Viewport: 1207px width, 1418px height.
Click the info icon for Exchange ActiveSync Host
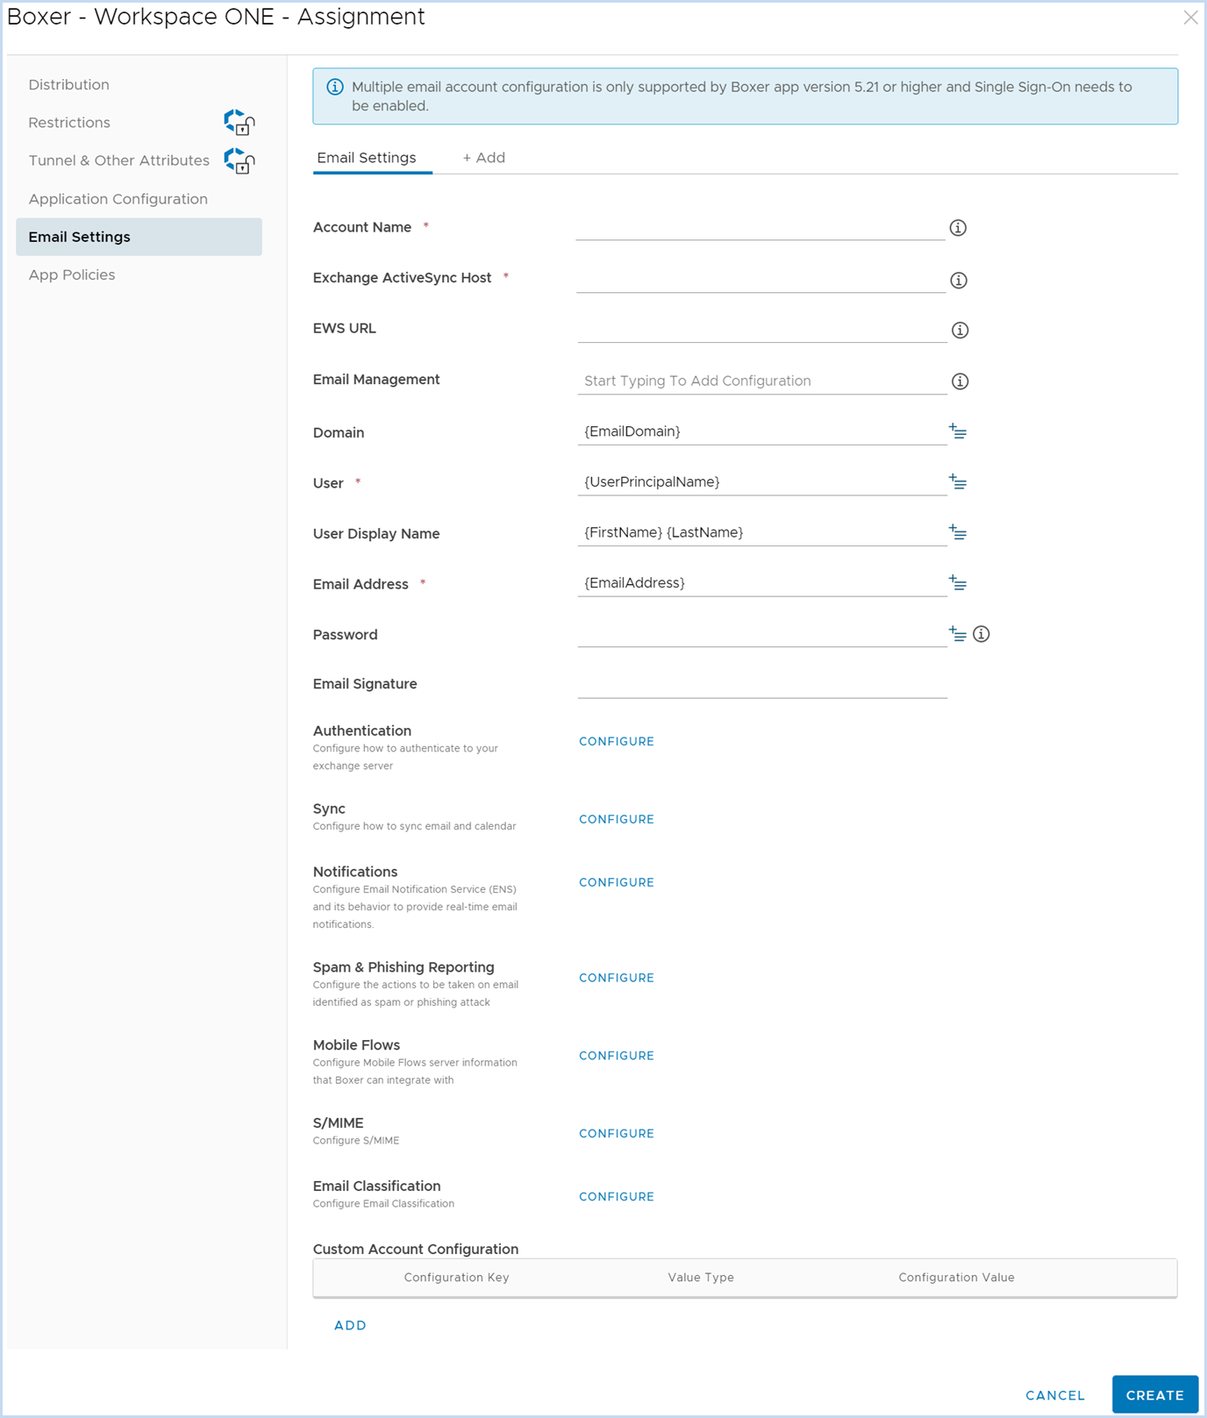pyautogui.click(x=959, y=281)
